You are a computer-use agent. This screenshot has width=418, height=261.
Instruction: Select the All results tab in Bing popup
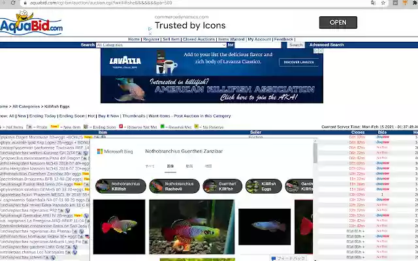(x=150, y=166)
